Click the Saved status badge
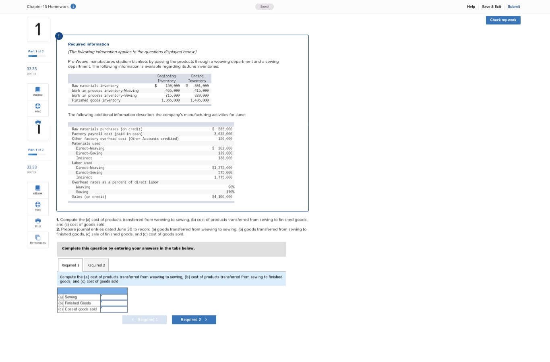Image resolution: width=550 pixels, height=362 pixels. [x=265, y=6]
